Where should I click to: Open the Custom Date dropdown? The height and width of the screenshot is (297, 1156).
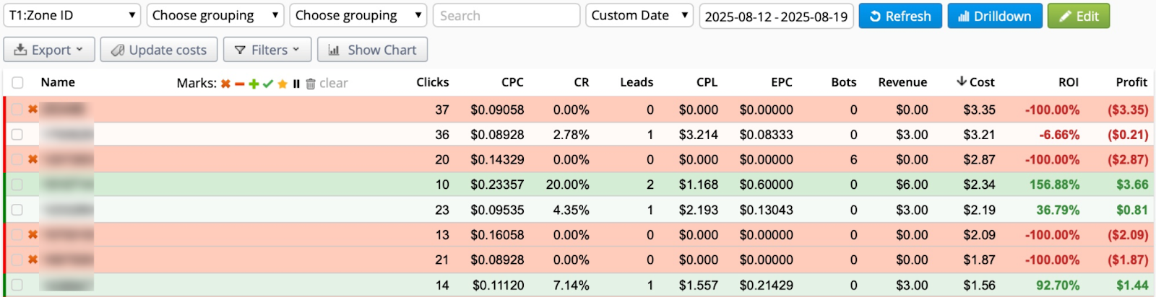point(639,15)
